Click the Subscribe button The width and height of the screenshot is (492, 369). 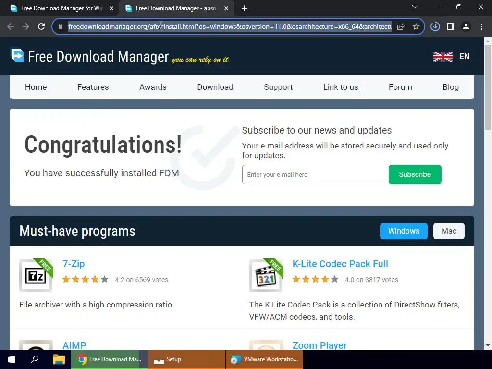[415, 174]
